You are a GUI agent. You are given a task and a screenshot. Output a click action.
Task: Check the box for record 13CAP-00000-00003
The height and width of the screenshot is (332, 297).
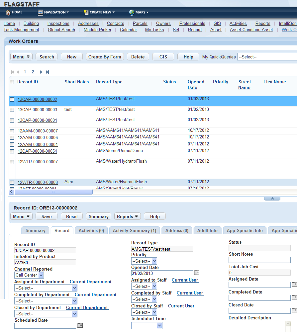point(12,110)
